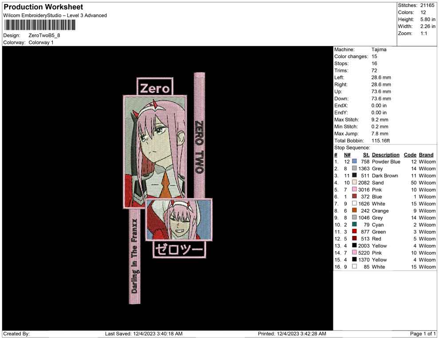Image resolution: width=439 pixels, height=338 pixels.
Task: Click the barcode under the worksheet title
Action: tap(40, 25)
